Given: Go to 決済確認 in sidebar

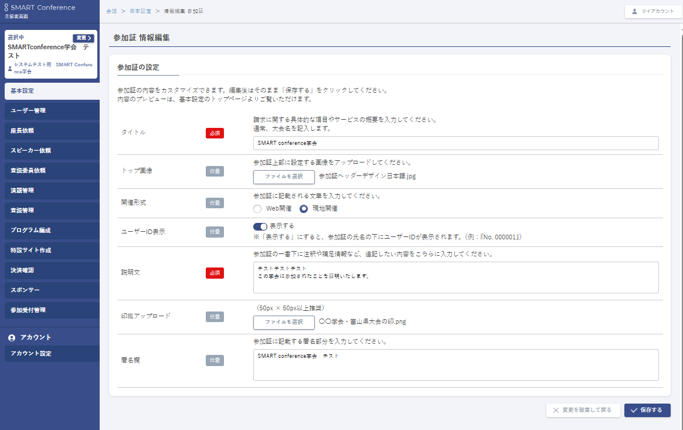Looking at the screenshot, I should pos(50,270).
